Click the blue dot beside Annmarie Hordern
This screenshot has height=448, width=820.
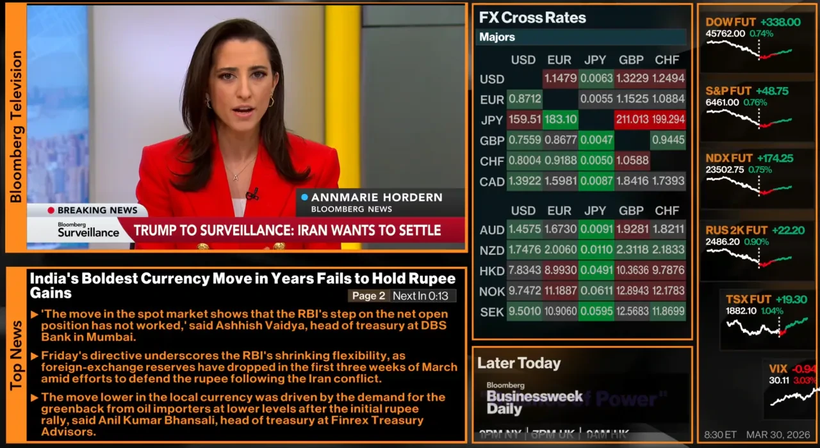point(304,198)
